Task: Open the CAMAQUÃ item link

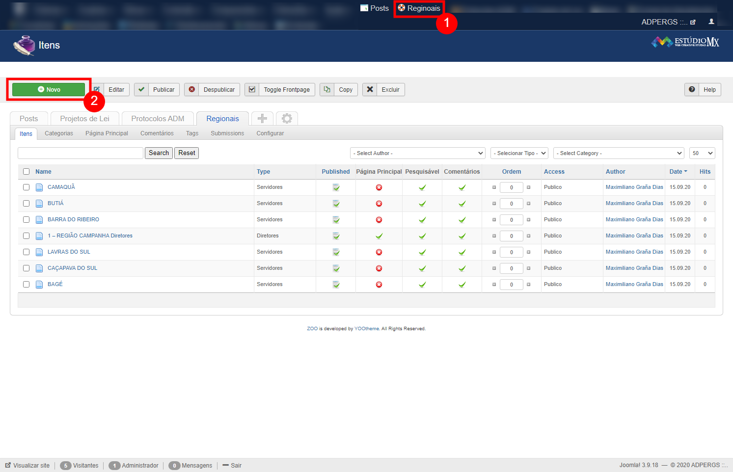Action: tap(61, 187)
